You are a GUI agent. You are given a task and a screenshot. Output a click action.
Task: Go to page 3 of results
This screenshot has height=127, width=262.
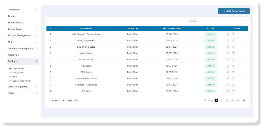tap(227, 101)
